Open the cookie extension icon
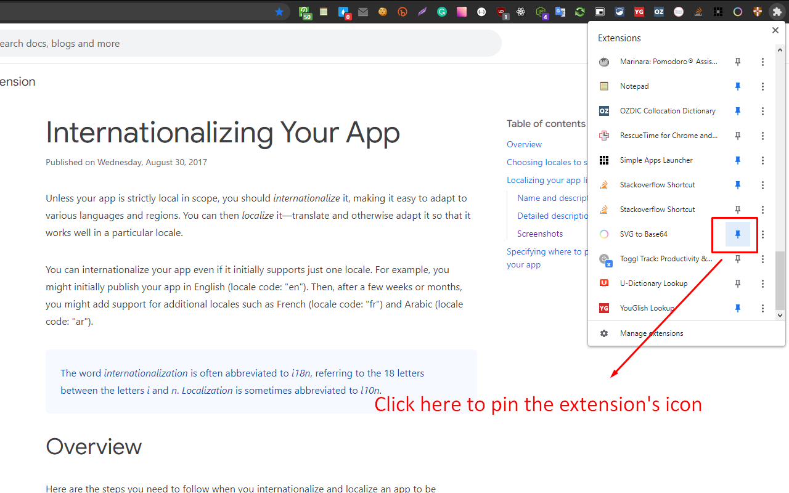789x493 pixels. pyautogui.click(x=383, y=12)
